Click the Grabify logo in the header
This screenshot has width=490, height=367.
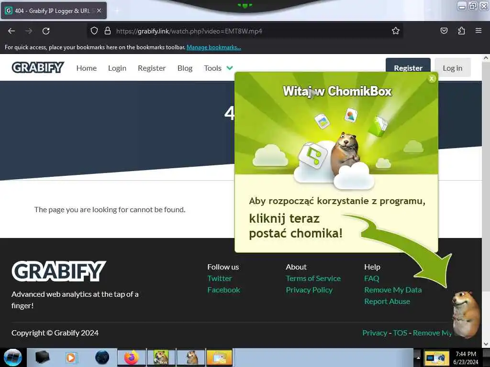38,67
